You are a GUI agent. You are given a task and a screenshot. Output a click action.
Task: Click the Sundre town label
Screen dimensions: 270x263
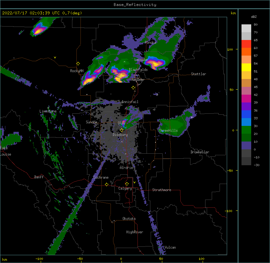click(91, 122)
